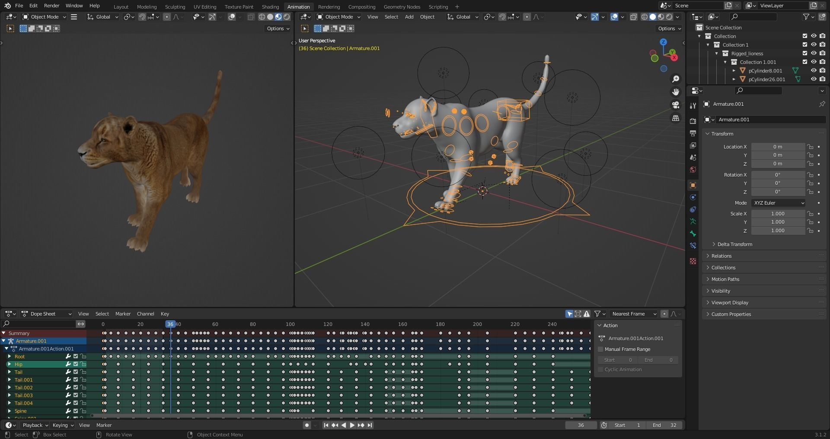Open the Nearest Frame snapping dropdown
The image size is (830, 439).
click(x=634, y=314)
